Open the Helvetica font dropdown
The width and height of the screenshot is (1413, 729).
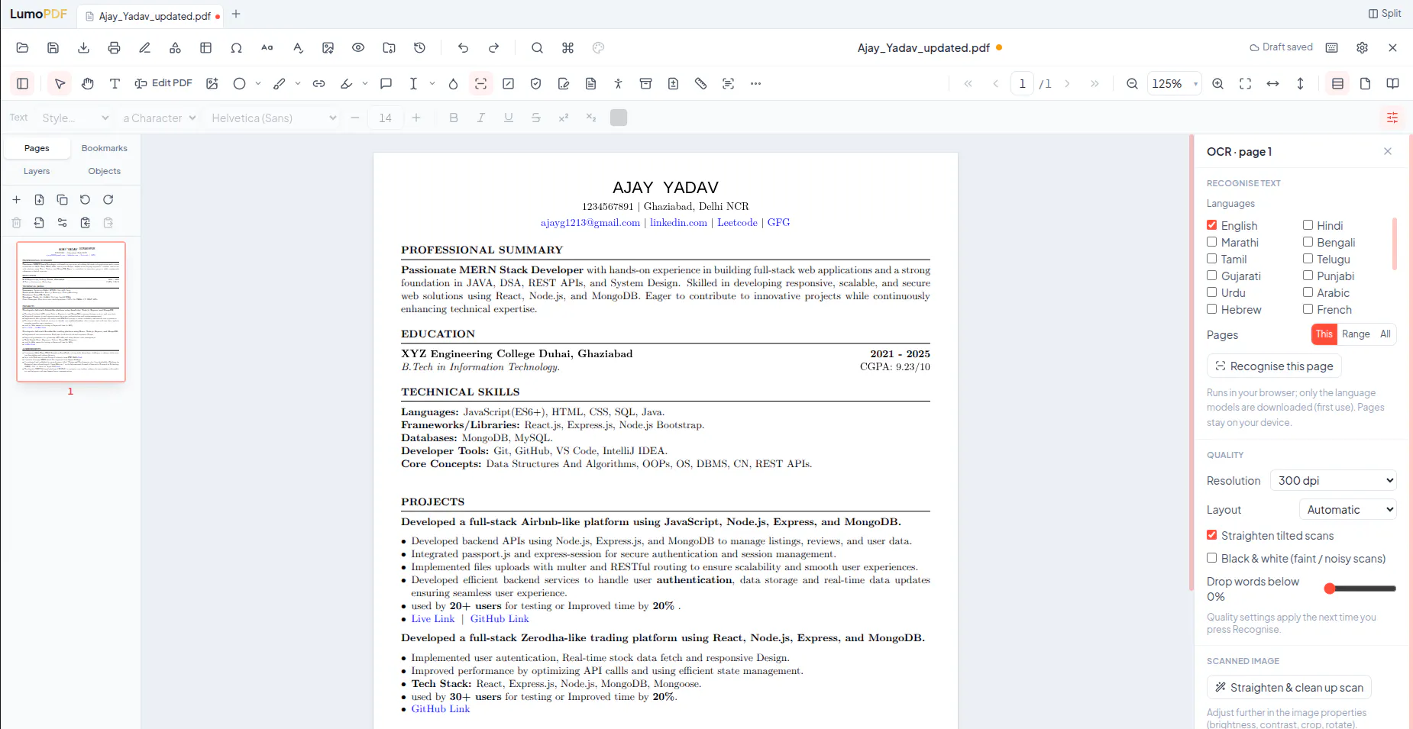click(273, 118)
